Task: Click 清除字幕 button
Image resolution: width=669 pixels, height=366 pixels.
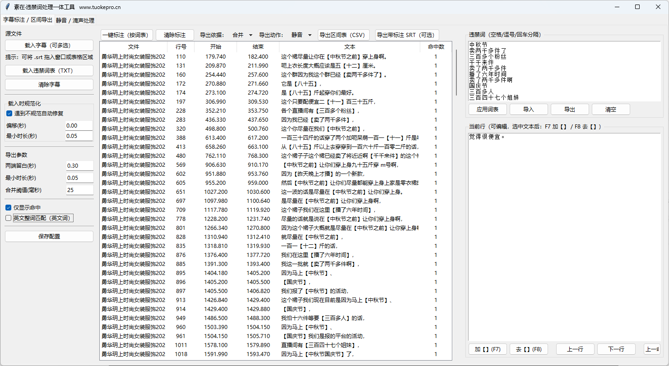Action: [49, 84]
